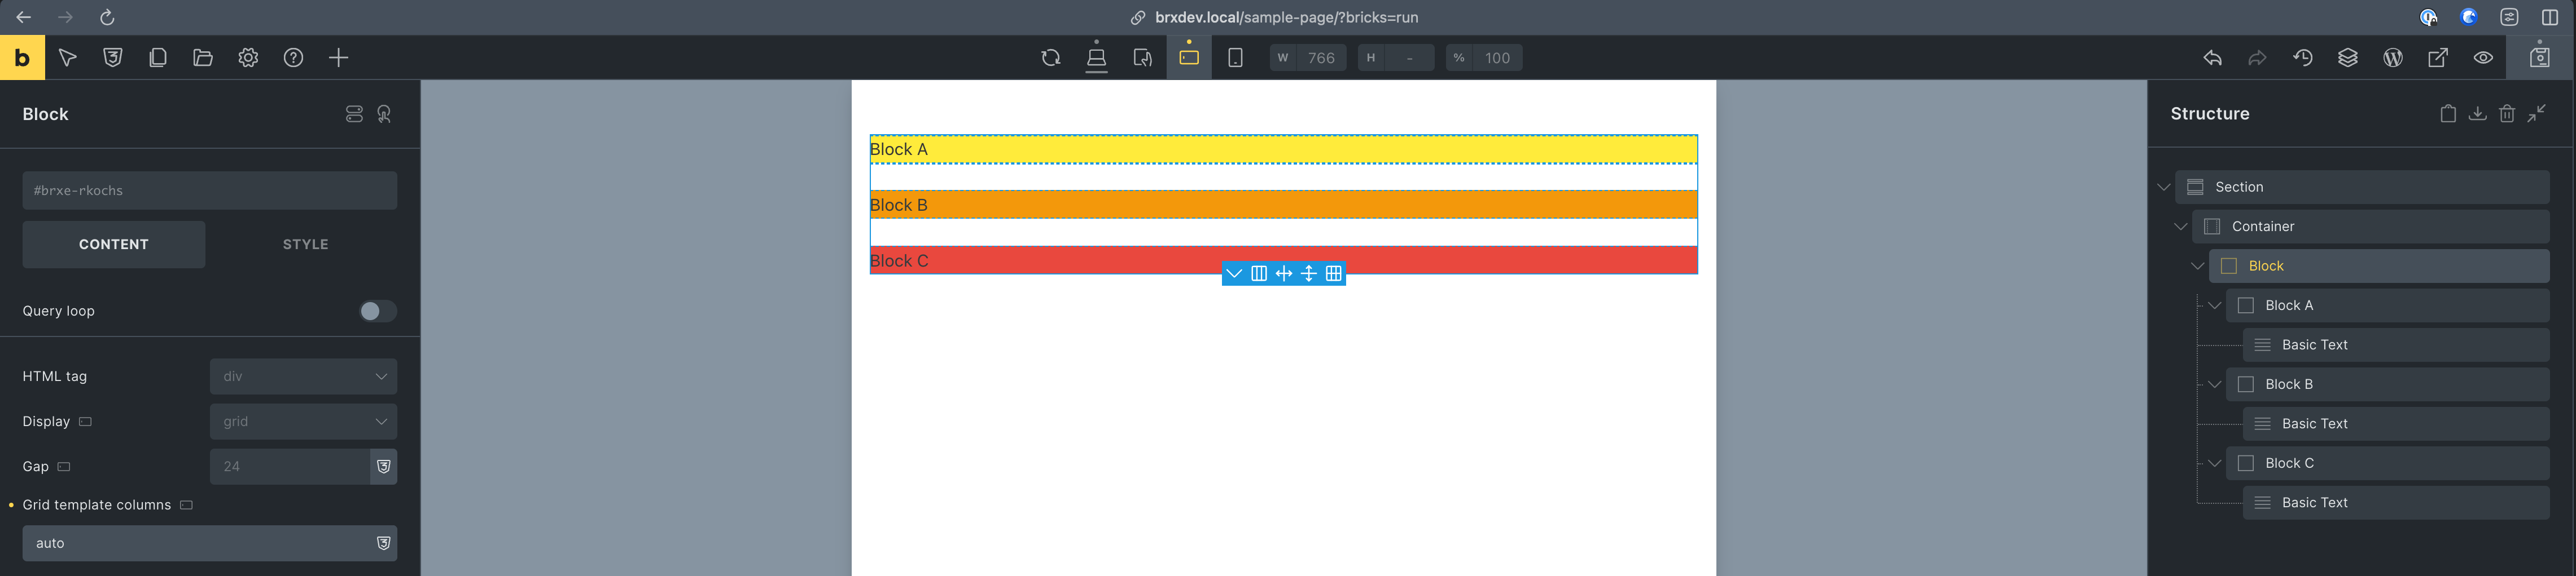Click breakpoint indicator next to Grid template columns
This screenshot has width=2576, height=576.
pyautogui.click(x=186, y=505)
